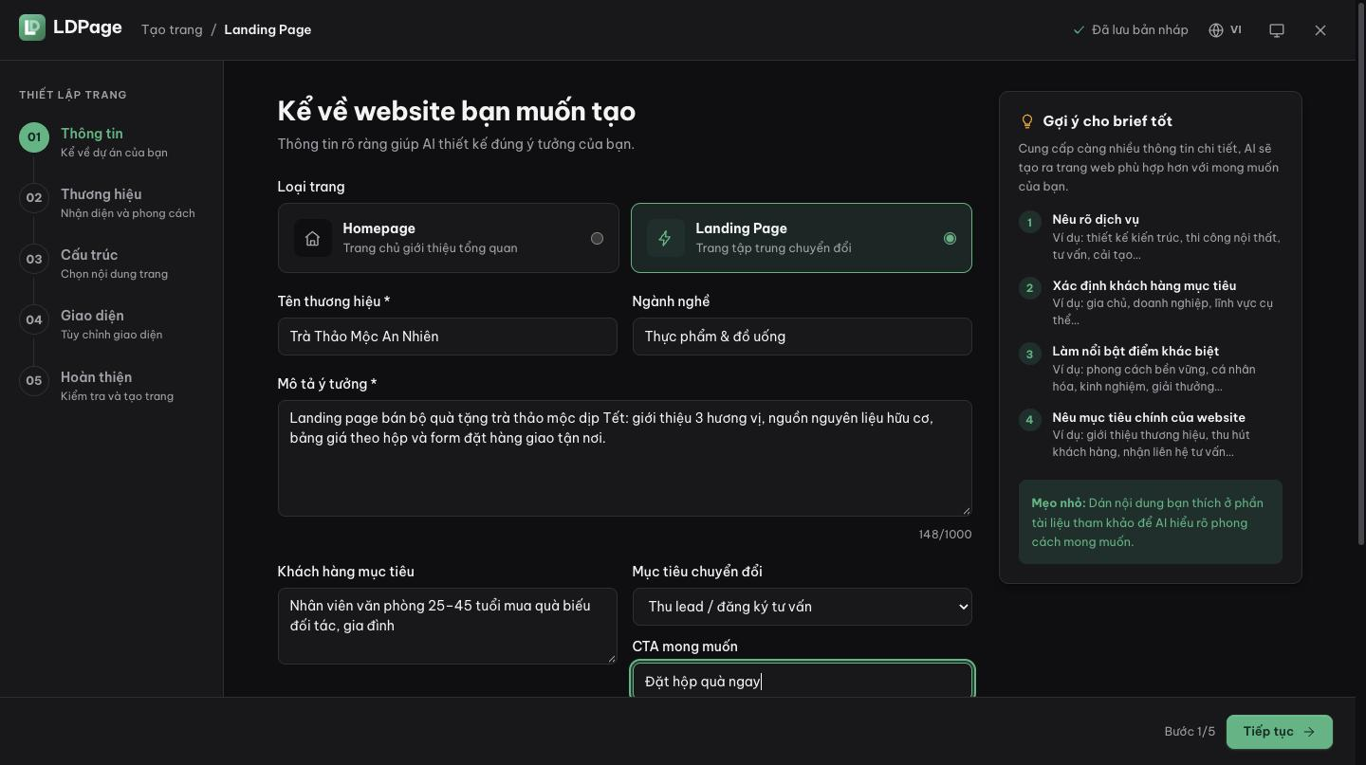Click the Tiếp tục button
Screen dimensions: 1366x765
point(1280,732)
